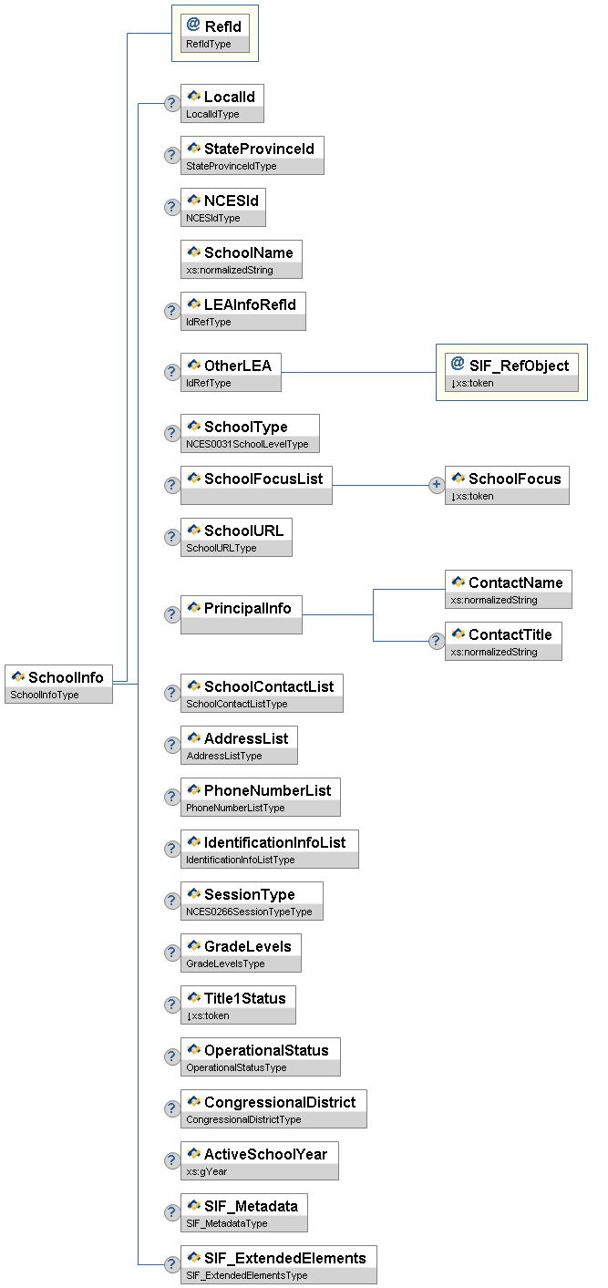Viewport: 608px width, 1288px height.
Task: Click the question mark icon beside LocalId
Action: point(171,103)
